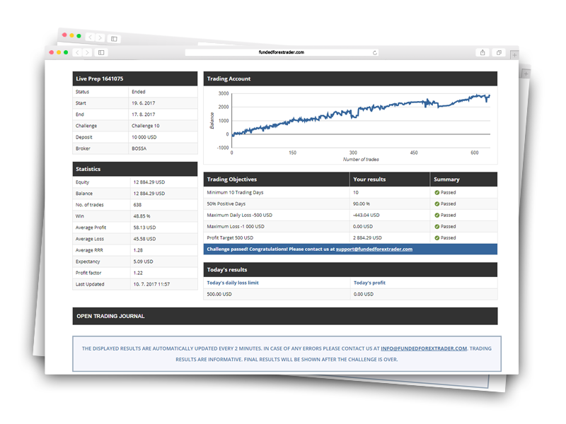The image size is (566, 424).
Task: Click the Average RRR value 1.28
Action: click(x=138, y=250)
